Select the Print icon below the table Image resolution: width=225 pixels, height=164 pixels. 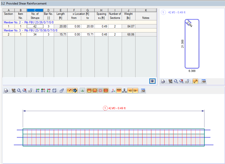coord(6,91)
